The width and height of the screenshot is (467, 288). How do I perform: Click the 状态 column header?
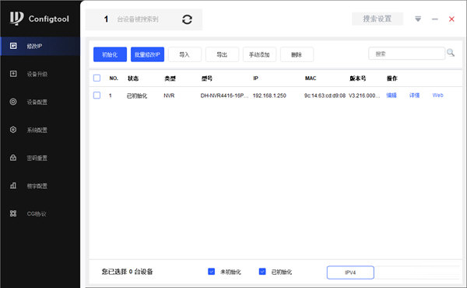(x=133, y=78)
